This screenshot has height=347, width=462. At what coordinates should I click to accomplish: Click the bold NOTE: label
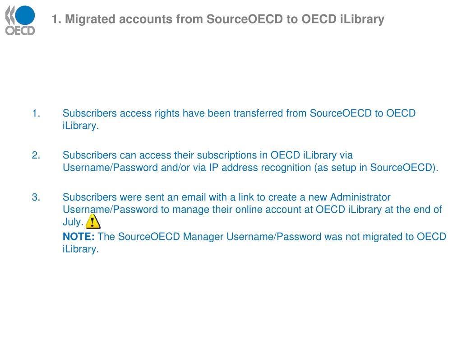79,236
